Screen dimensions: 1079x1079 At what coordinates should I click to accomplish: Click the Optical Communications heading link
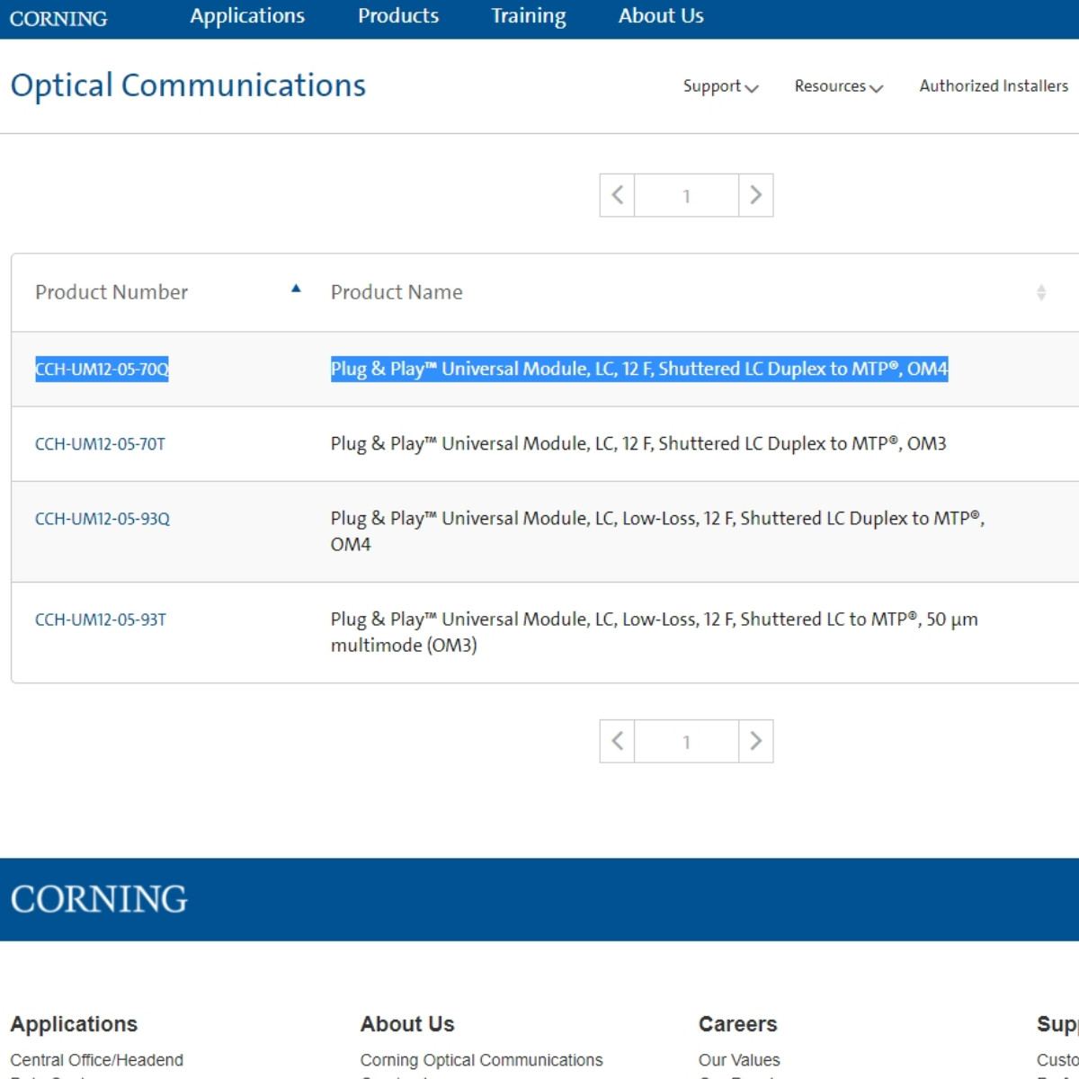coord(188,85)
